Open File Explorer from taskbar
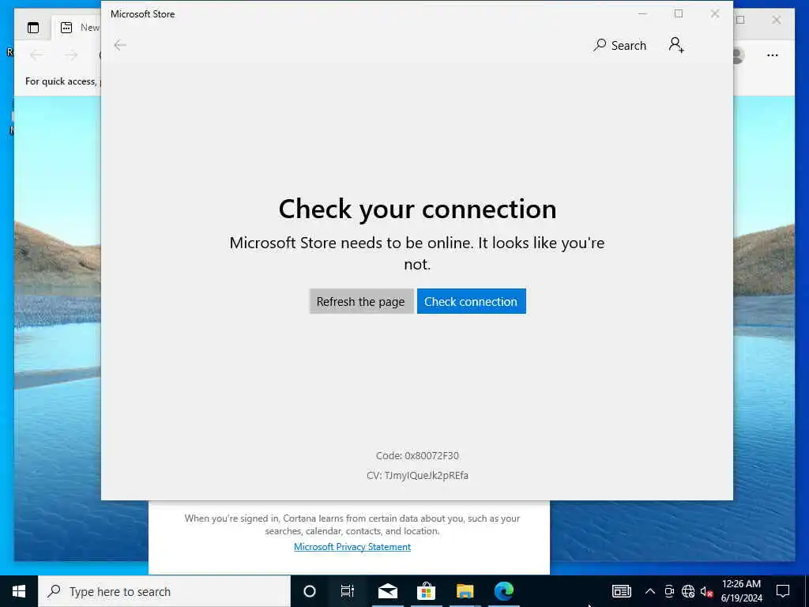This screenshot has width=809, height=607. [465, 591]
